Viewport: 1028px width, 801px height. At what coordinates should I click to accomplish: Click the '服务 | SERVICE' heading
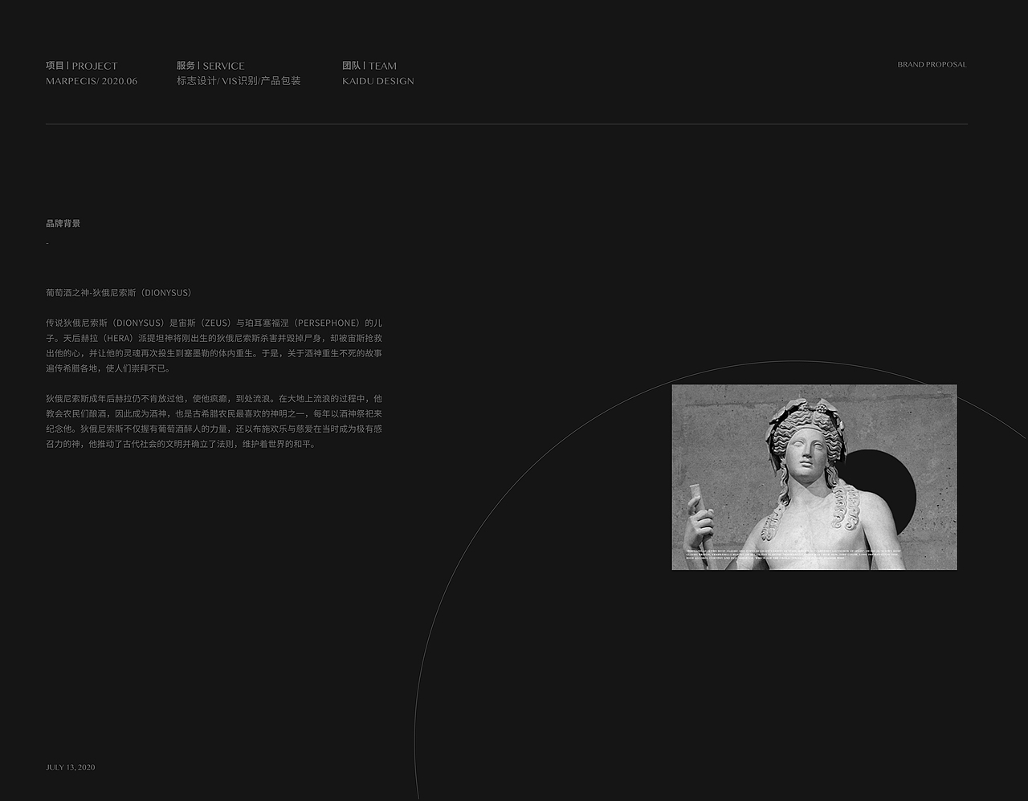[210, 66]
